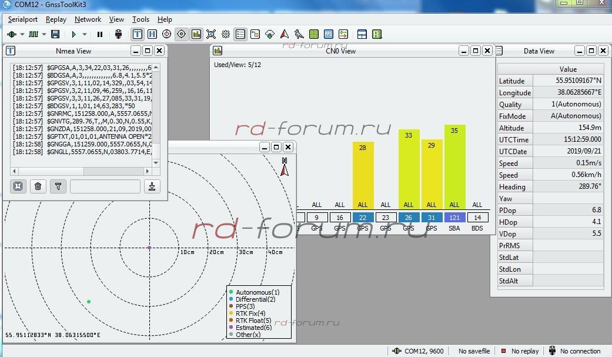Screen dimensions: 612x357
Task: Click the $GPTXT ANTENNA OPEN log line
Action: pos(82,136)
